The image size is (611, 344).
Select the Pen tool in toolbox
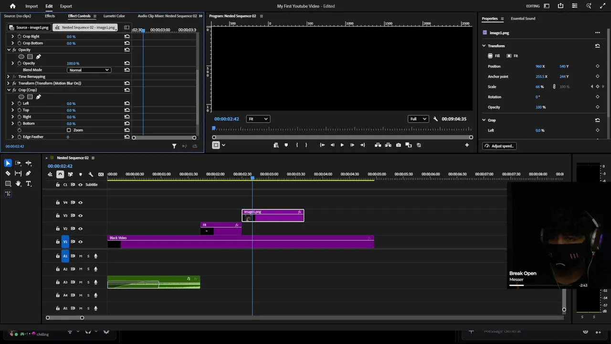click(28, 173)
